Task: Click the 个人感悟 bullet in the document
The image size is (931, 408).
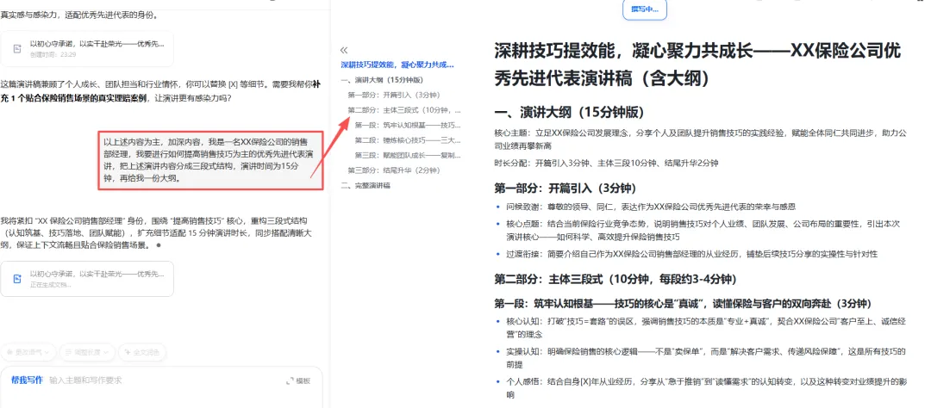Action: (706, 388)
